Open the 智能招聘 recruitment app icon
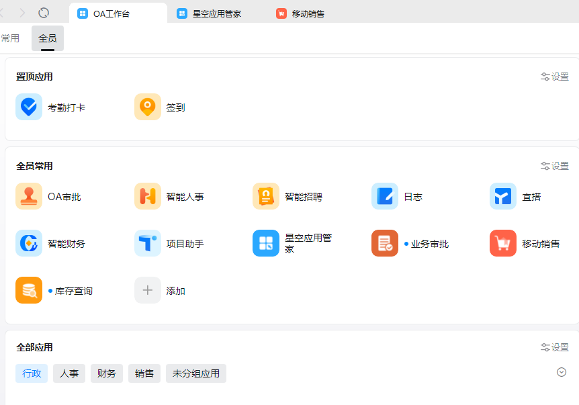This screenshot has height=405, width=579. coord(266,197)
